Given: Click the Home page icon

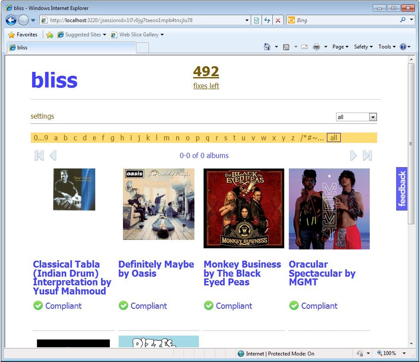Looking at the screenshot, I should click(x=267, y=47).
